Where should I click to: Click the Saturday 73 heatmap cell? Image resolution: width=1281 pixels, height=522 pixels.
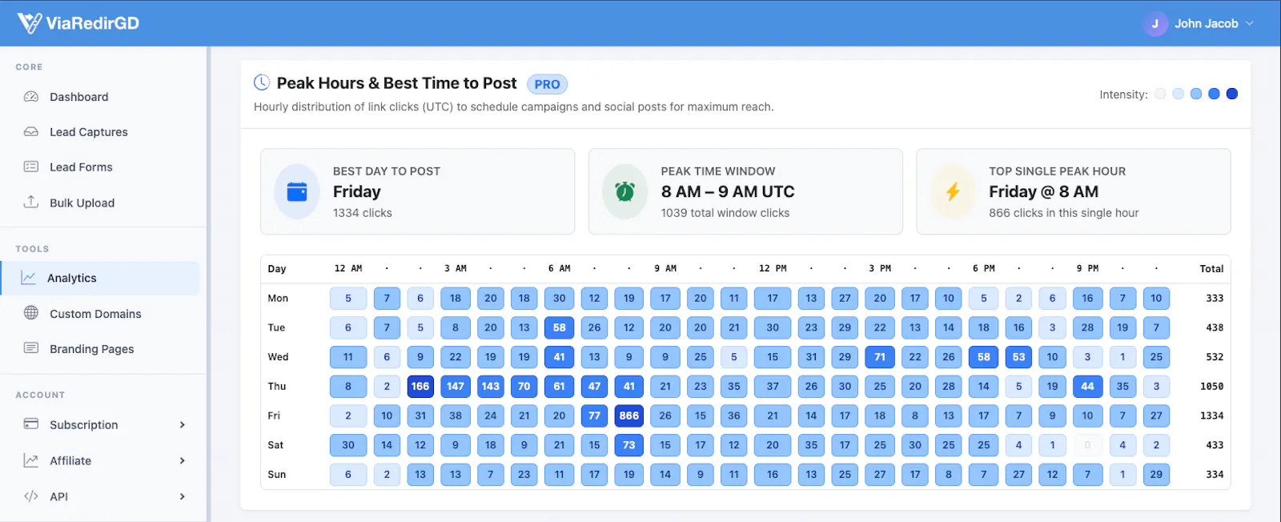click(x=629, y=445)
